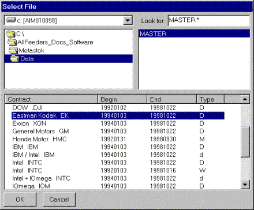254x210 pixels.
Task: Open the AllFeeders_Docs_Software folder icon
Action: [x=12, y=42]
